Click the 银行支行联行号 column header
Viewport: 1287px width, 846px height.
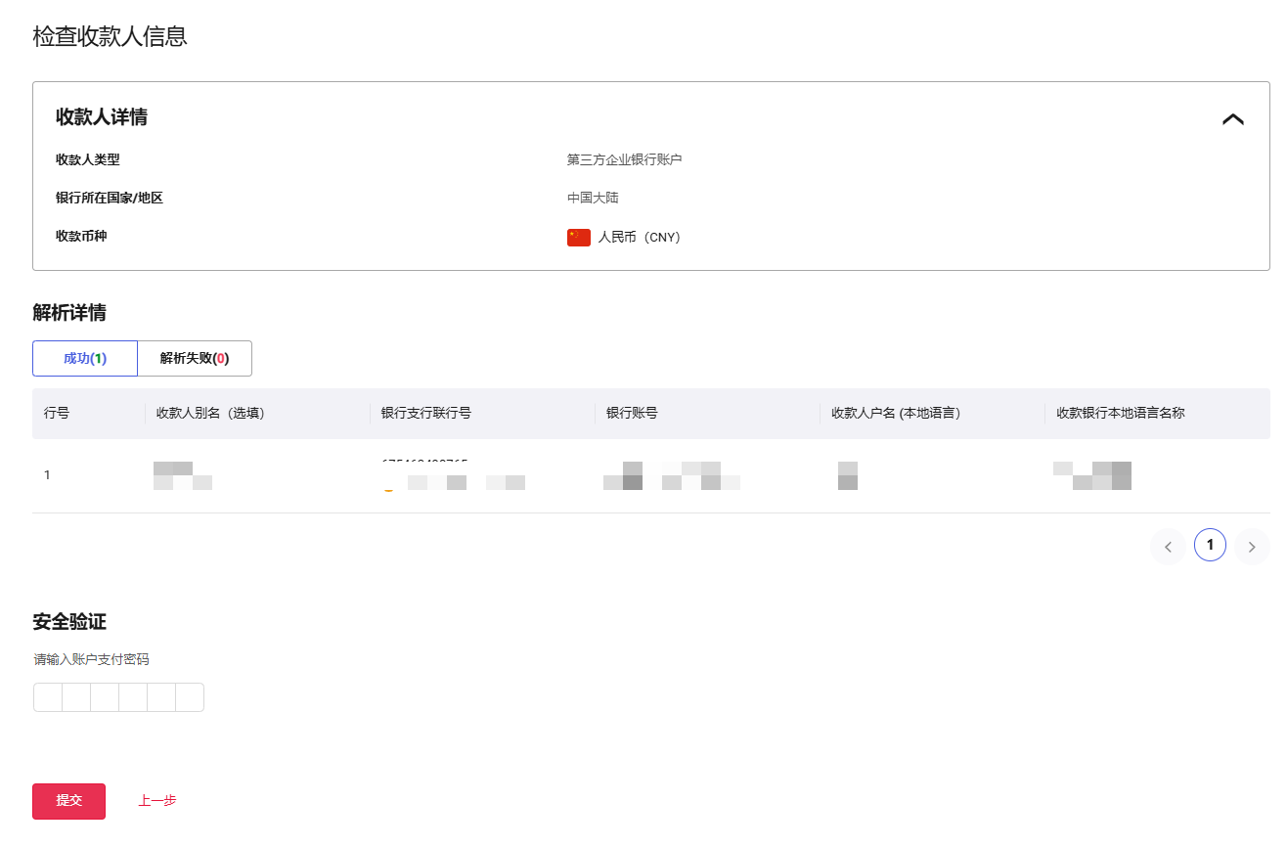coord(426,414)
